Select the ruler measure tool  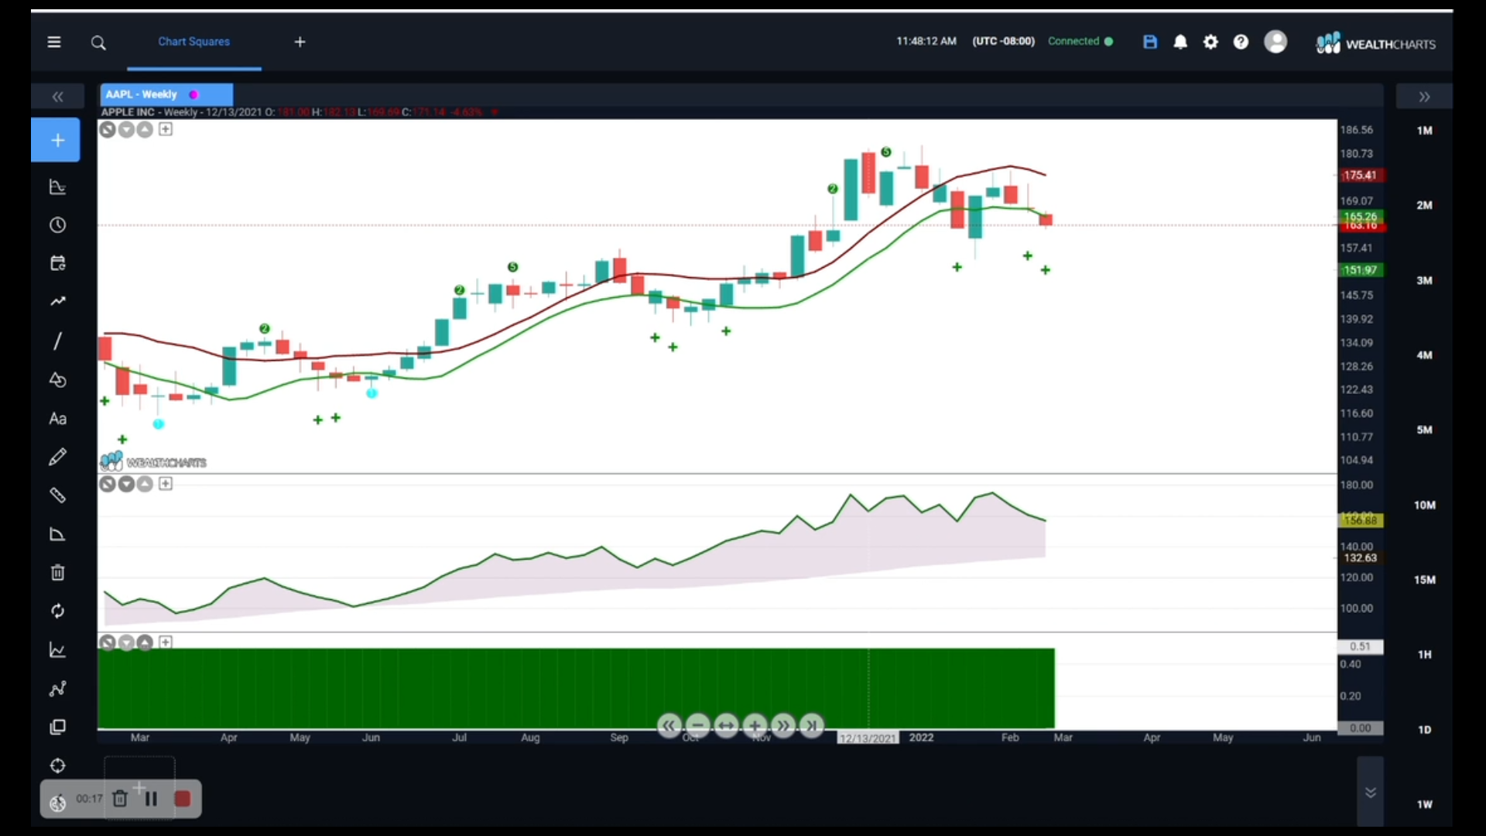[57, 495]
